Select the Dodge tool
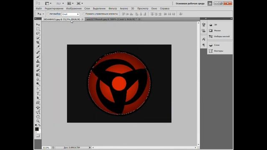 click(38, 84)
